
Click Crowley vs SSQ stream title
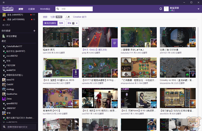click(x=177, y=80)
